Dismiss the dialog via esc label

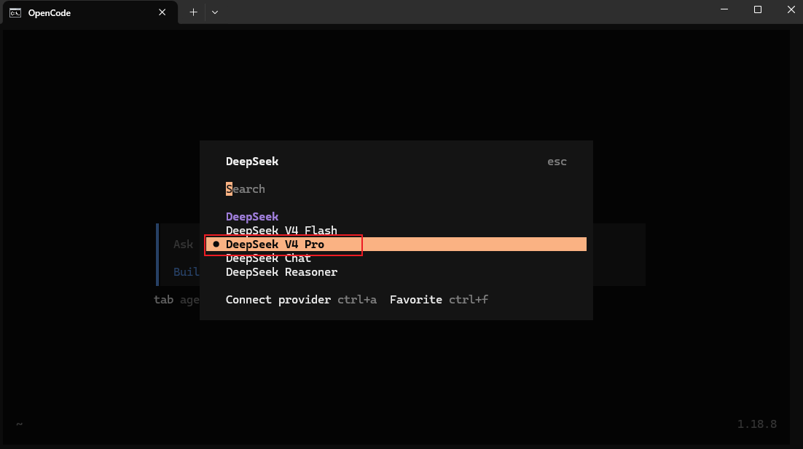(x=557, y=162)
